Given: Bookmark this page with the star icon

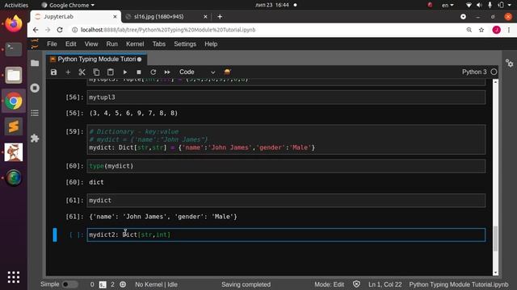Looking at the screenshot, I should click(481, 30).
